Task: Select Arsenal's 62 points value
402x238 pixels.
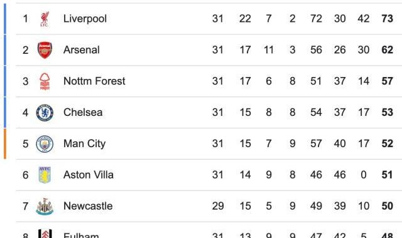Action: click(387, 50)
